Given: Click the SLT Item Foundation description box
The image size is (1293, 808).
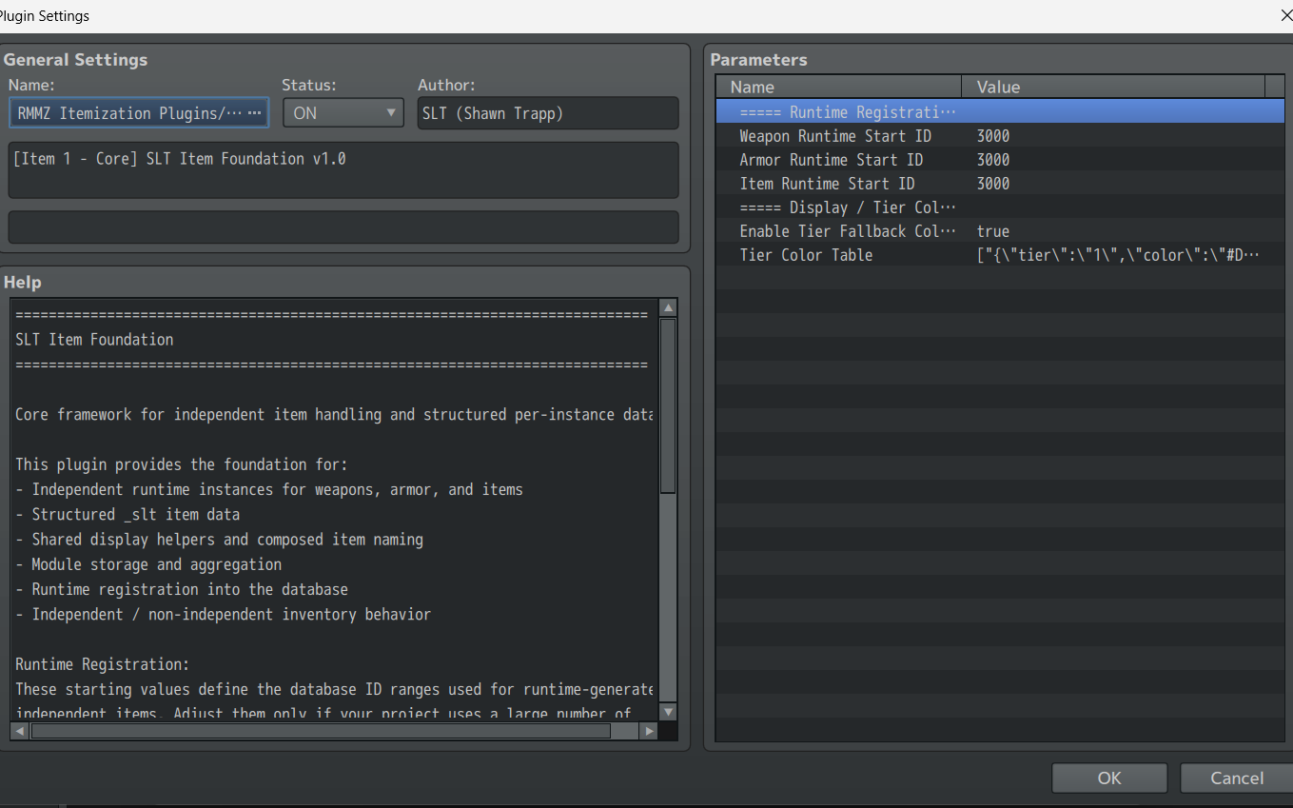Looking at the screenshot, I should [343, 169].
